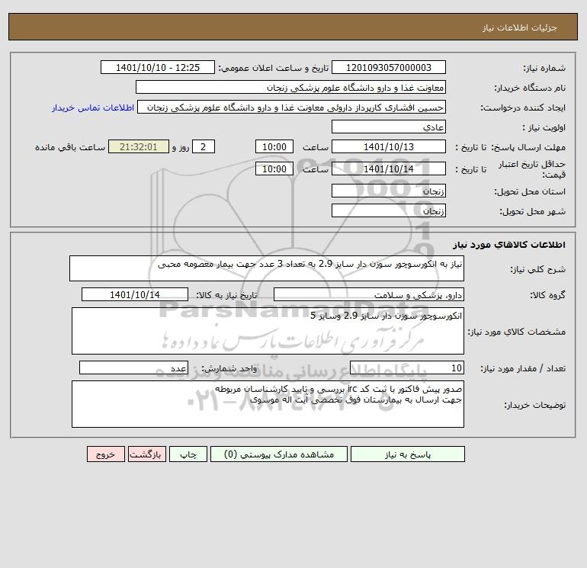Image resolution: width=587 pixels, height=568 pixels.
Task: Click the ایجاد کننده درخواست field
Action: tap(292, 107)
